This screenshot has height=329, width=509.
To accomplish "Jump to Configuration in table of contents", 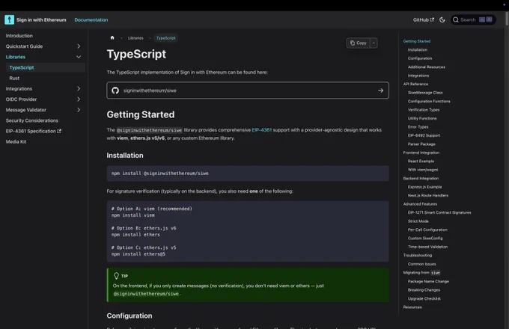I will (420, 58).
